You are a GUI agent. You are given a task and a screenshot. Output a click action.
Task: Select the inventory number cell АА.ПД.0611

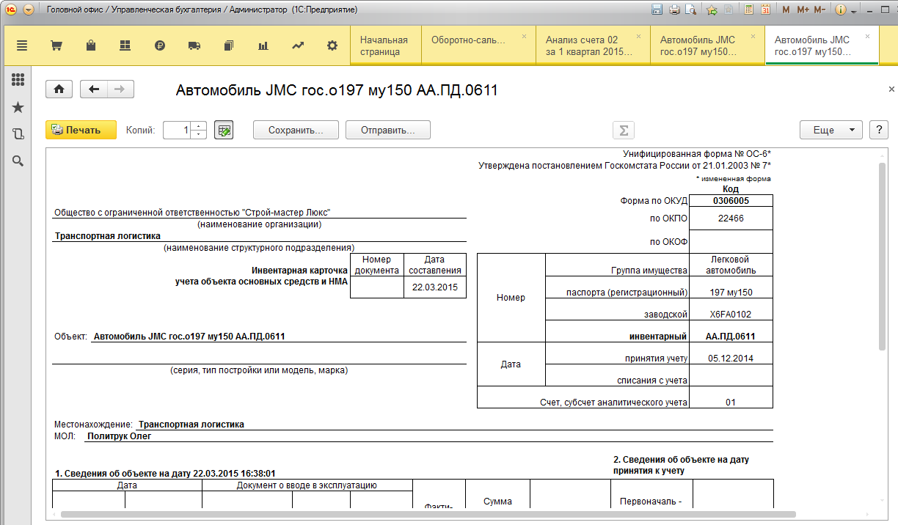coord(731,337)
